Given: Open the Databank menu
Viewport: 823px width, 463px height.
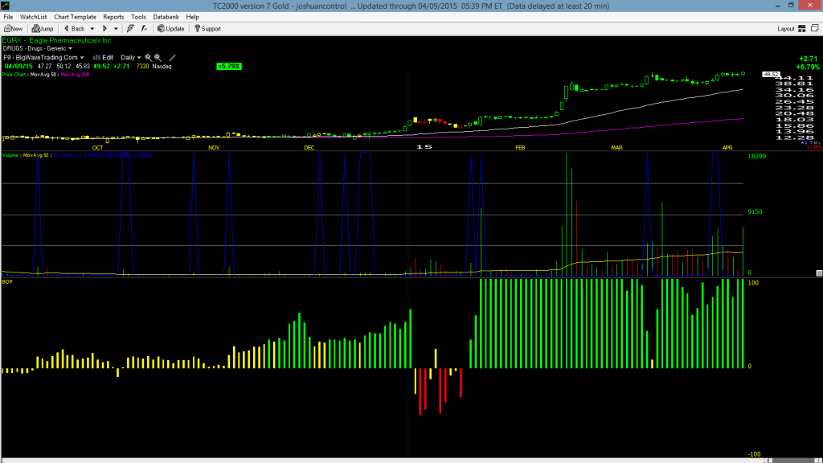Looking at the screenshot, I should [x=166, y=17].
